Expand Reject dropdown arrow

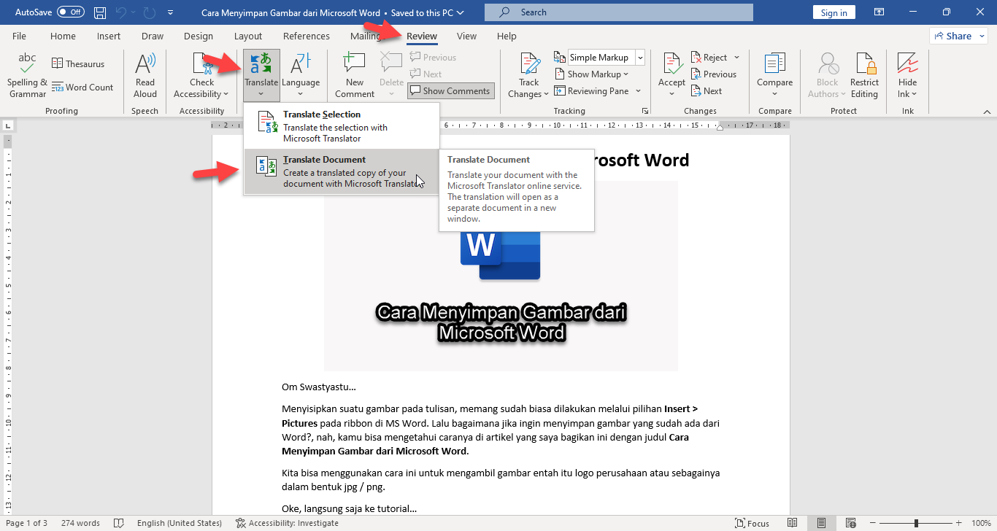[x=736, y=57]
